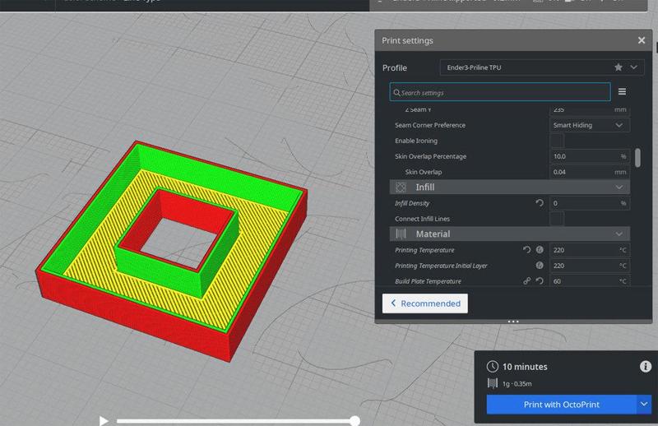Screen dimensions: 658x426
Task: Click the Seam Corner Preference label
Action: click(430, 125)
